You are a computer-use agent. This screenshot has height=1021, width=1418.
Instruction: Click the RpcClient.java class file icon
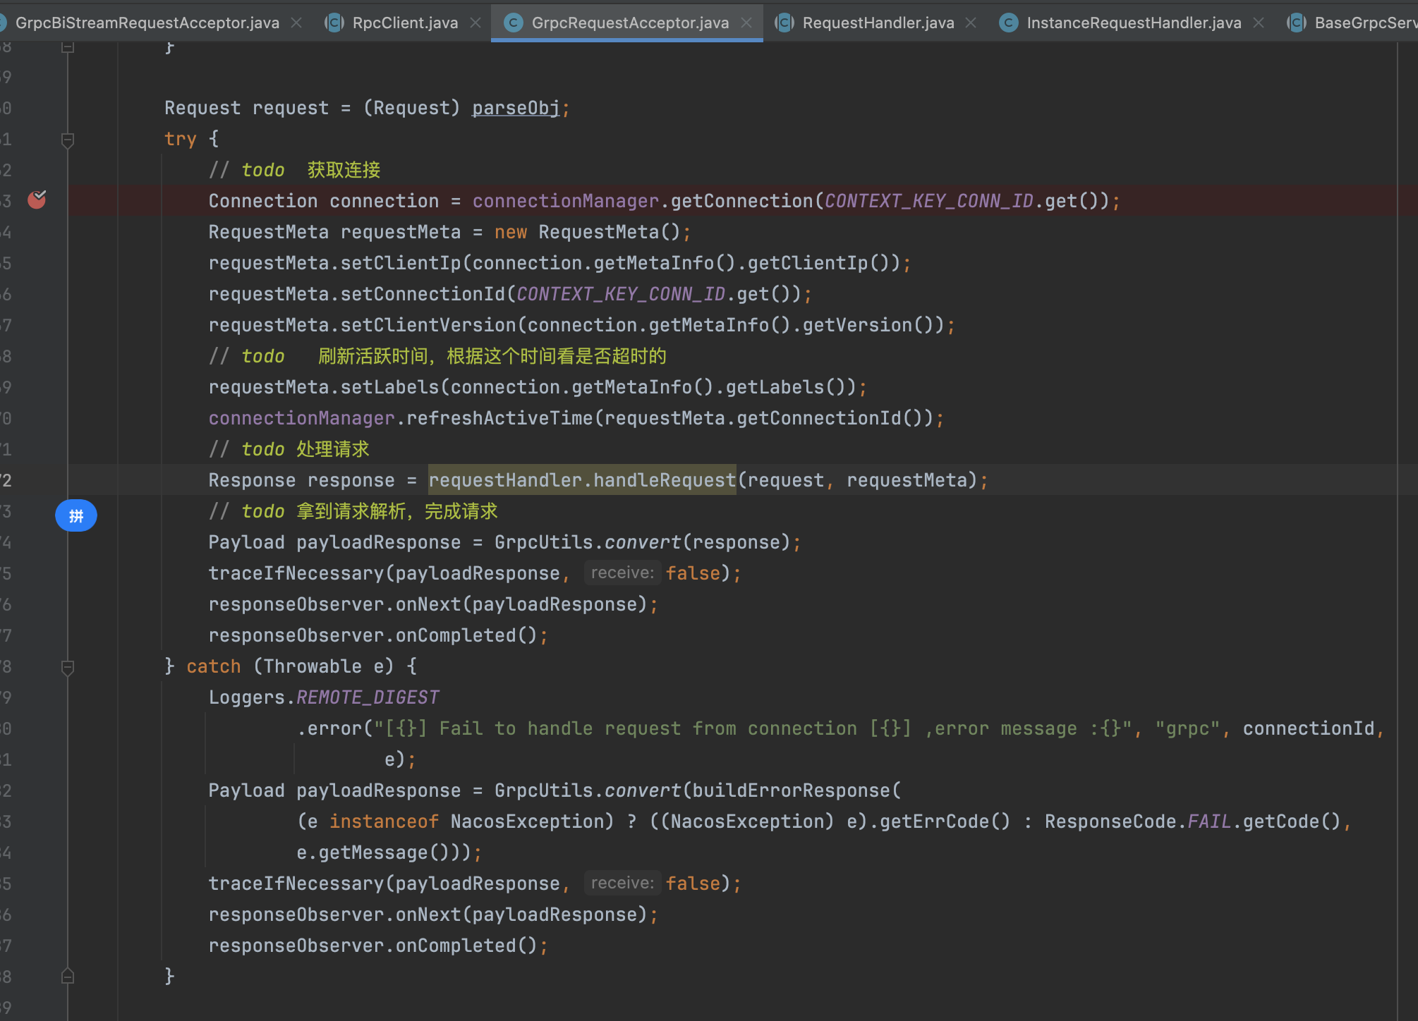(x=334, y=23)
